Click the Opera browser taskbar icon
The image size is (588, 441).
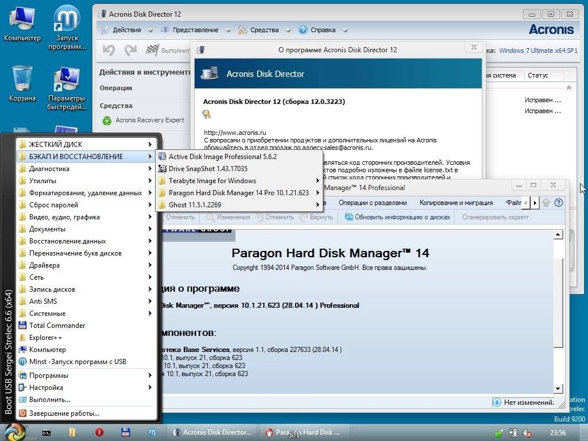(x=99, y=432)
